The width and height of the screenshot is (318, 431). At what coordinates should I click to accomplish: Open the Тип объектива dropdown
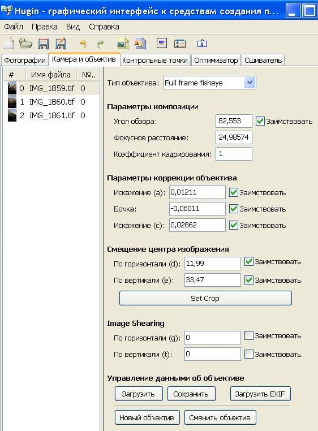[x=250, y=83]
